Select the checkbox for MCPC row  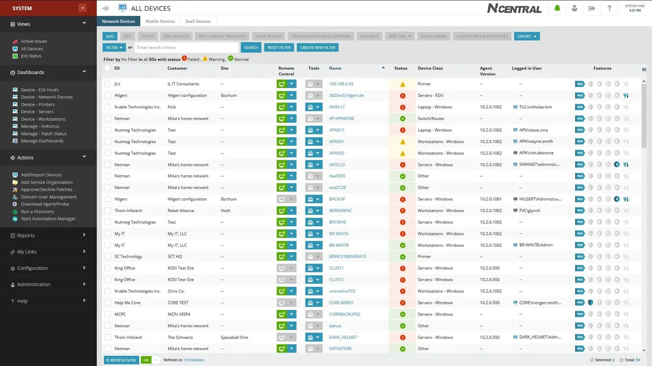108,314
